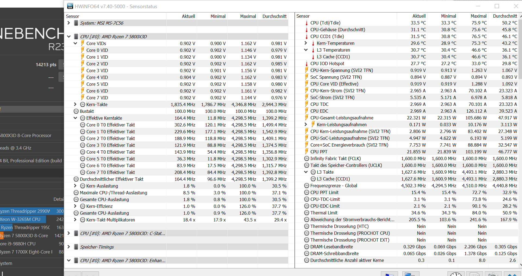The image size is (522, 276).
Task: Click the thermometer icon of L3 Temperaturen
Action: click(x=313, y=50)
